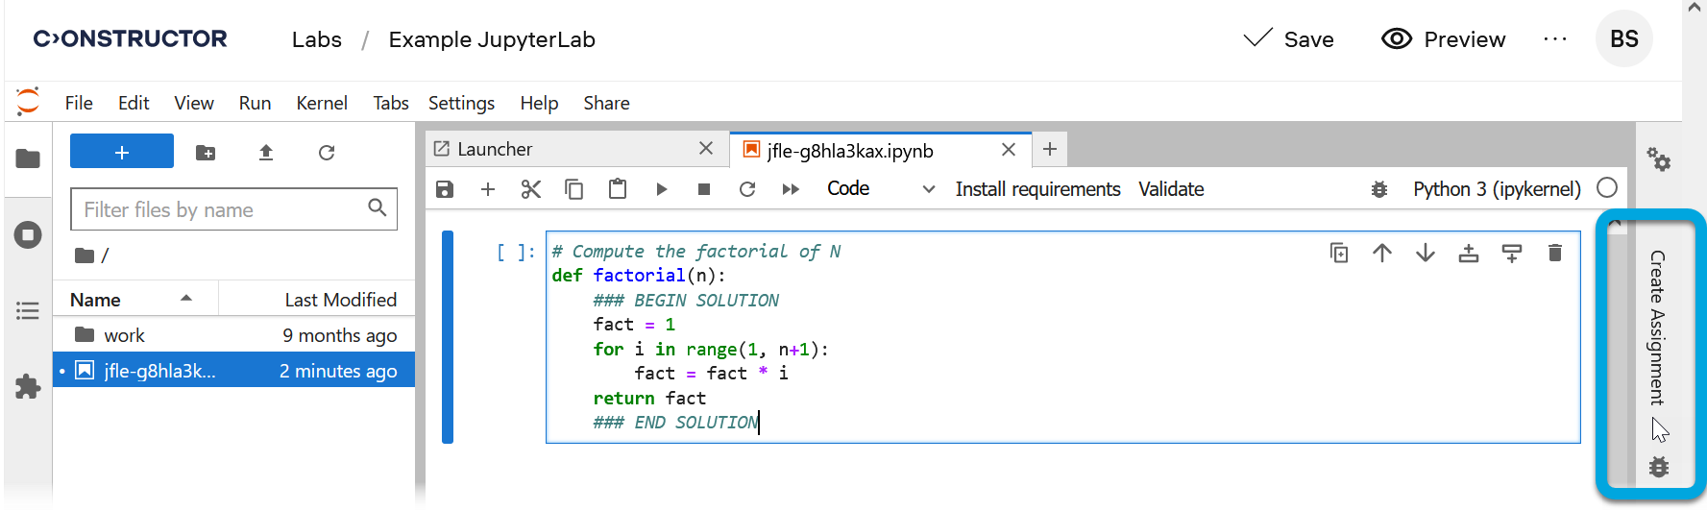Open the three-dots more options menu

(1554, 39)
